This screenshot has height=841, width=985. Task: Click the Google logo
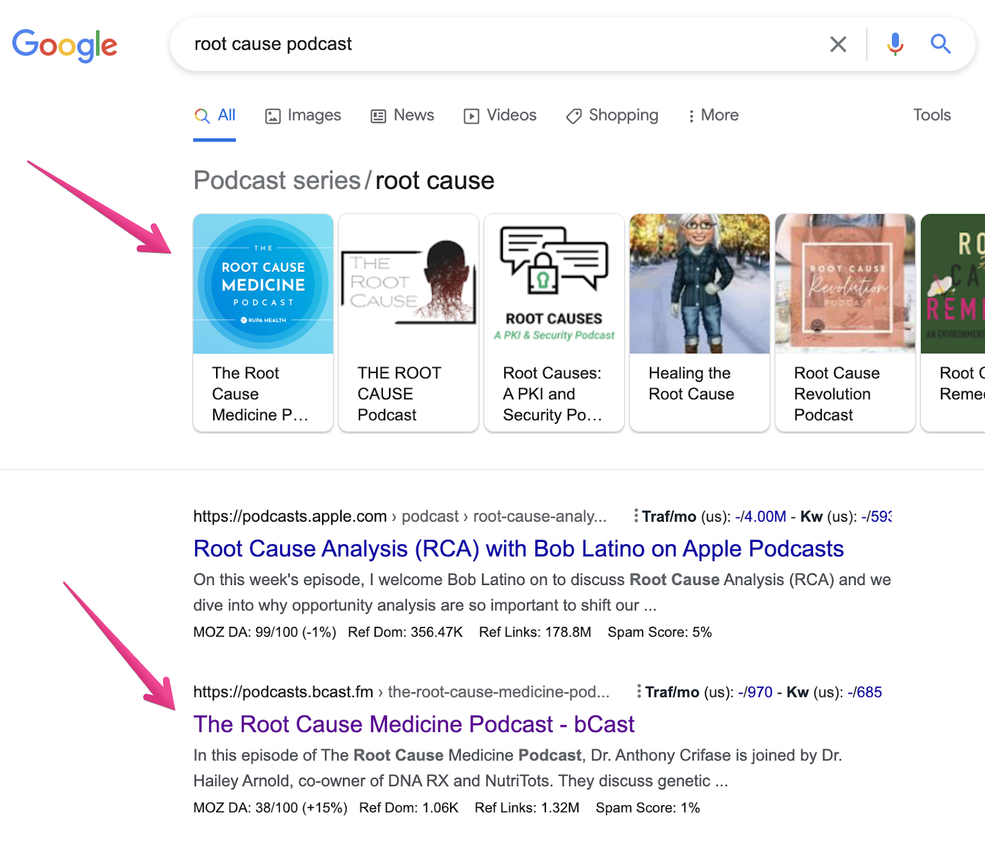[65, 45]
